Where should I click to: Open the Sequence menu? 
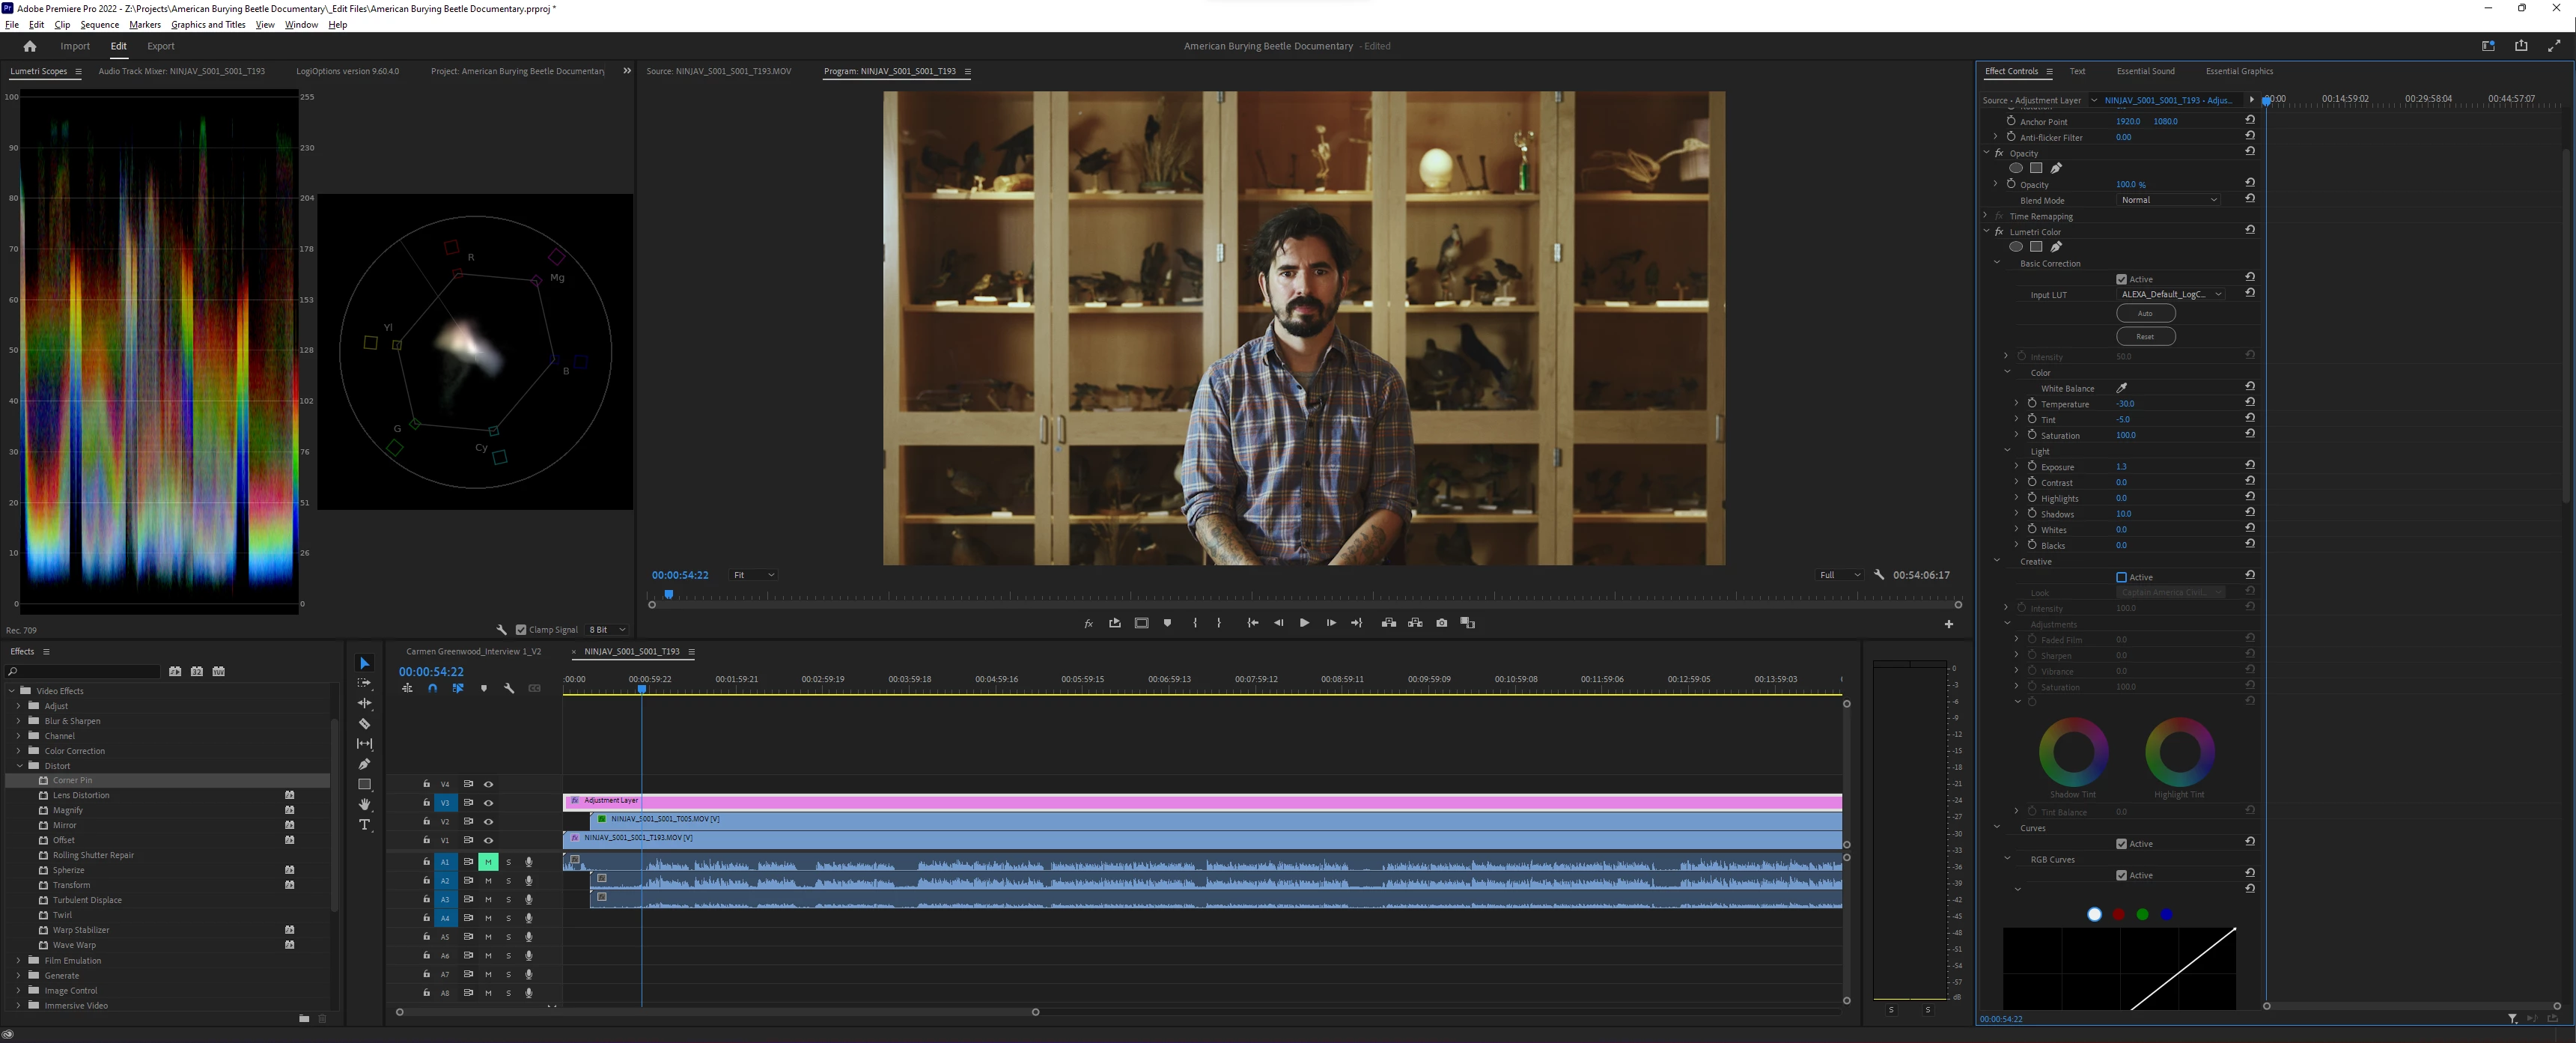point(99,25)
